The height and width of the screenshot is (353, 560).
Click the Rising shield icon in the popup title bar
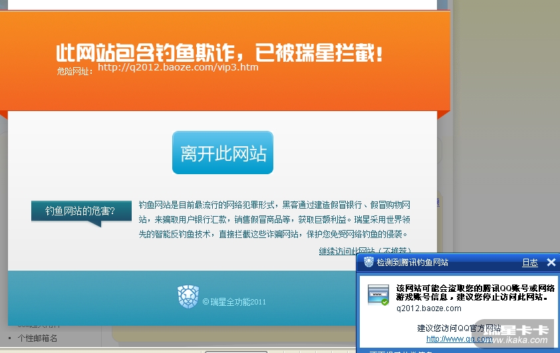(x=368, y=263)
